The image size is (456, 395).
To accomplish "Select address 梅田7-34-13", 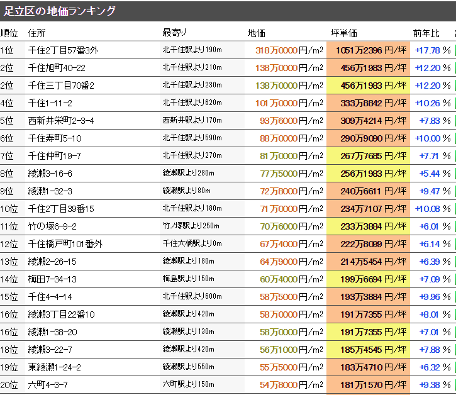I will pos(53,279).
